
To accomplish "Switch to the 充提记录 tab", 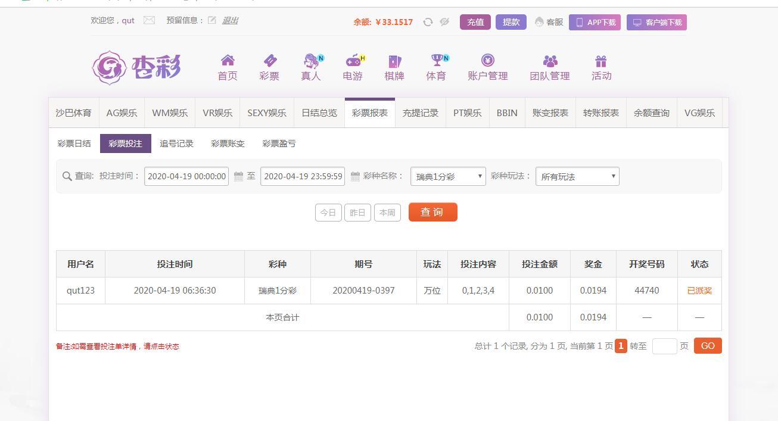I will click(x=420, y=113).
